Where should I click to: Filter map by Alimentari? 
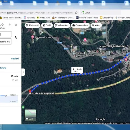coord(62,25)
